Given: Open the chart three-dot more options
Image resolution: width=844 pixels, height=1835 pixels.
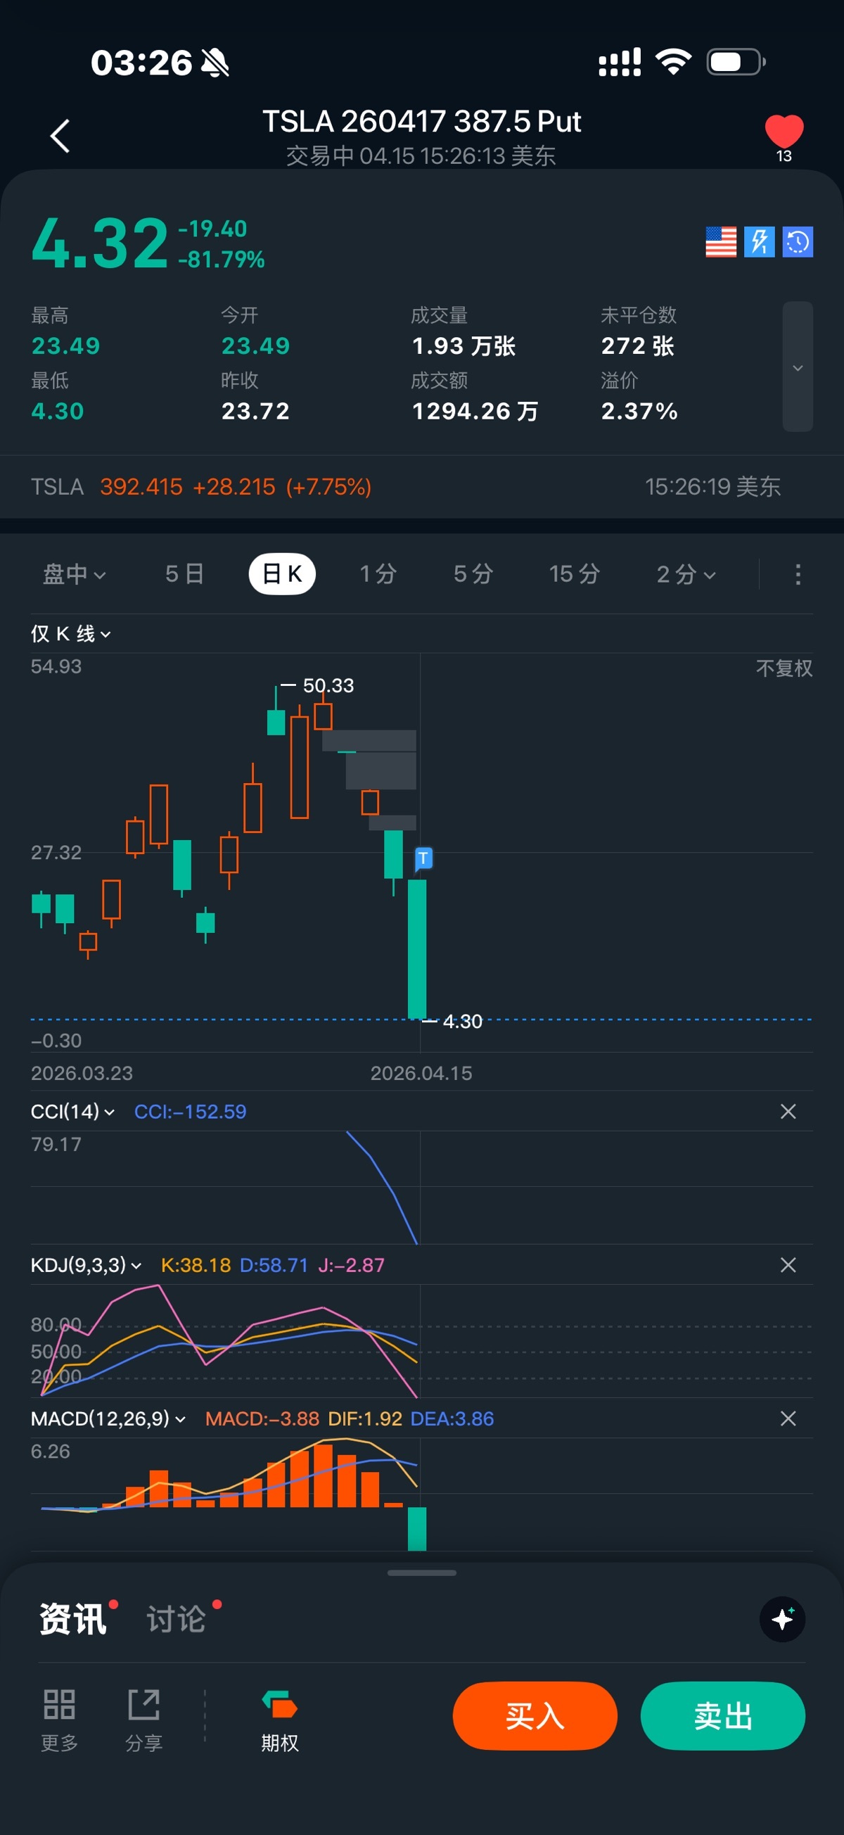Looking at the screenshot, I should (x=797, y=574).
